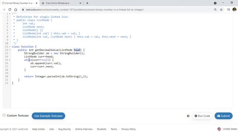Open the Terms footer link

click(x=114, y=129)
